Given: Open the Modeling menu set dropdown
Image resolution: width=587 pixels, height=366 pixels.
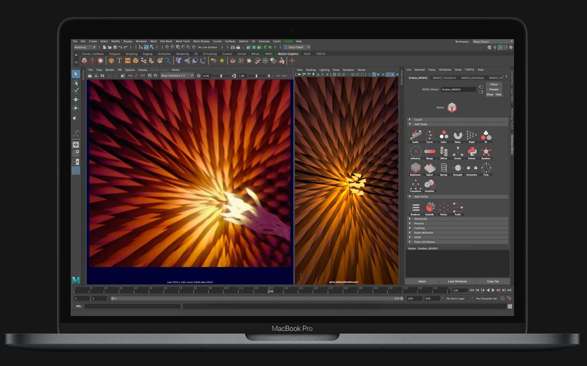Looking at the screenshot, I should pyautogui.click(x=85, y=47).
